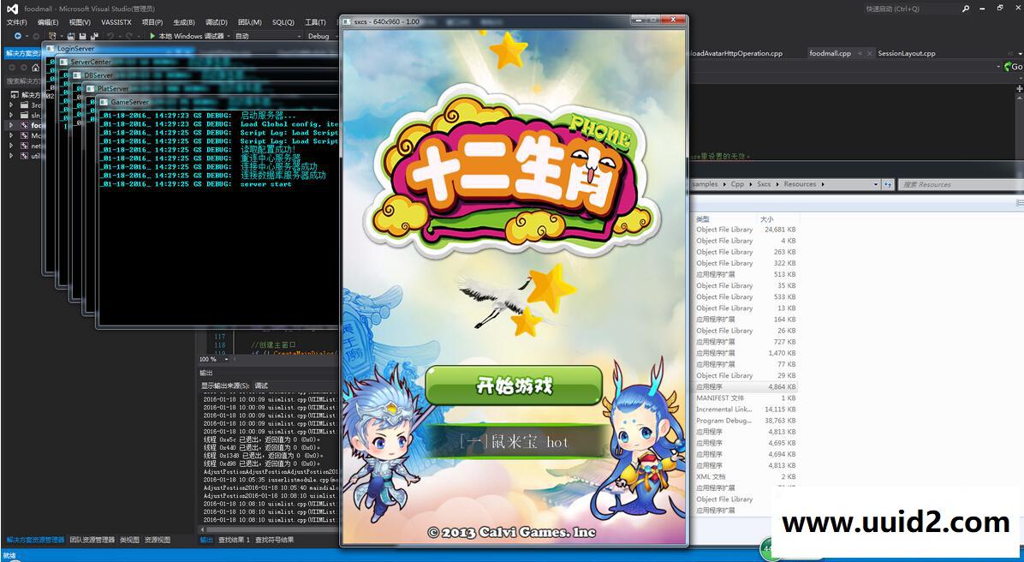Image resolution: width=1024 pixels, height=562 pixels.
Task: Click the green Start Debugging play icon
Action: (152, 36)
